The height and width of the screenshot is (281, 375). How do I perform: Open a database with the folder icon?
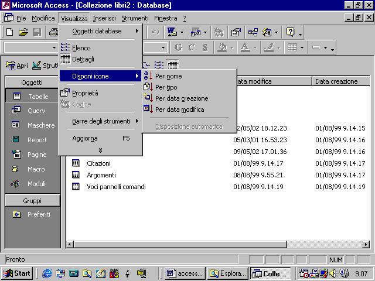23,32
